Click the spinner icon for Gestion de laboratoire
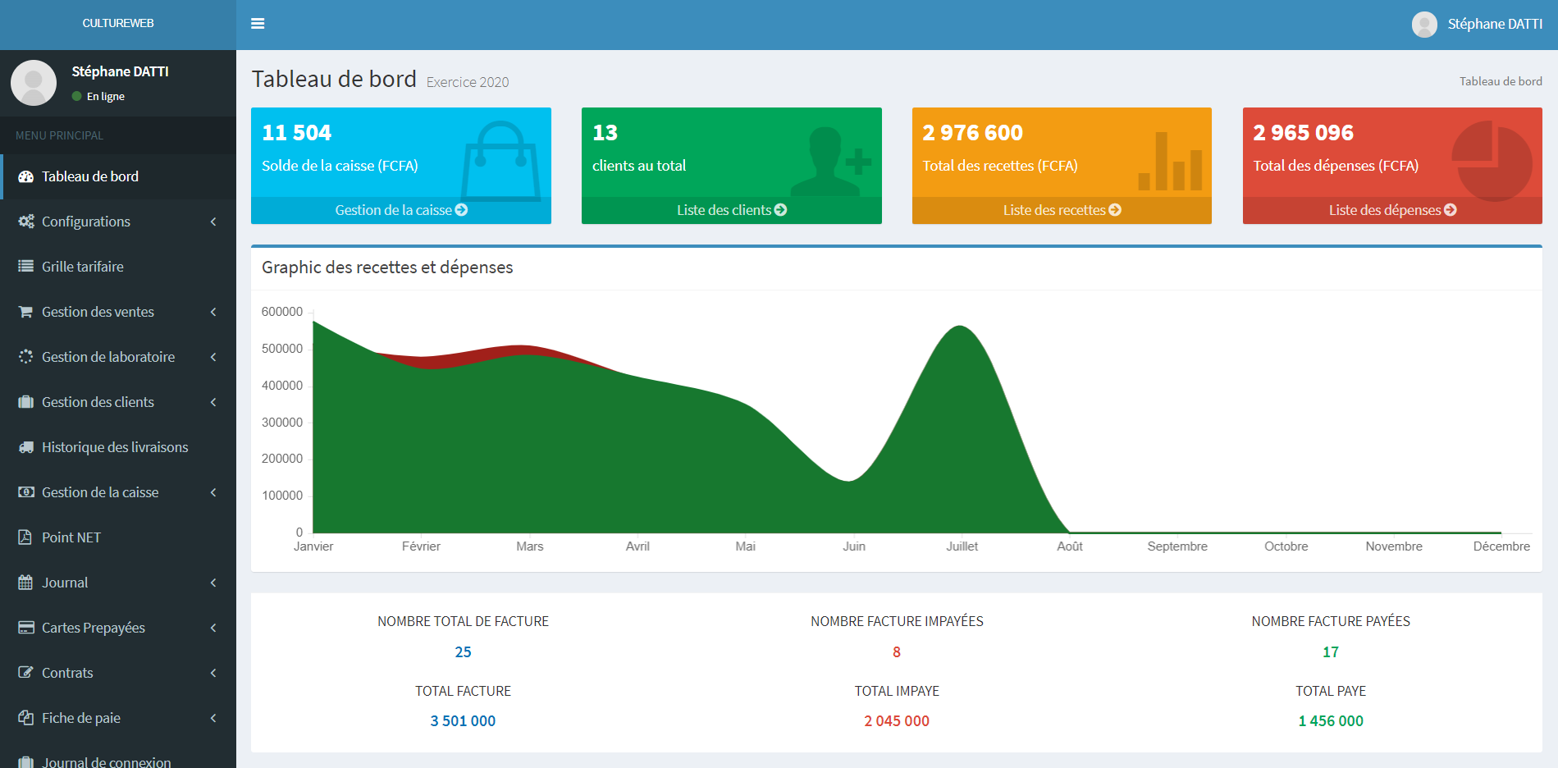 [x=26, y=357]
